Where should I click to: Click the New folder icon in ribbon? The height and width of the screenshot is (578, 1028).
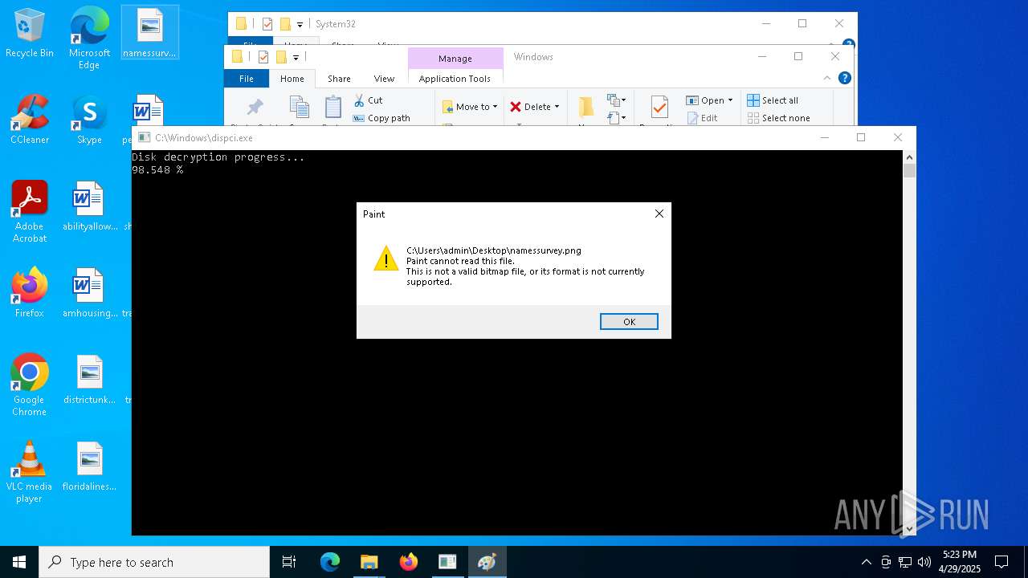pos(585,108)
